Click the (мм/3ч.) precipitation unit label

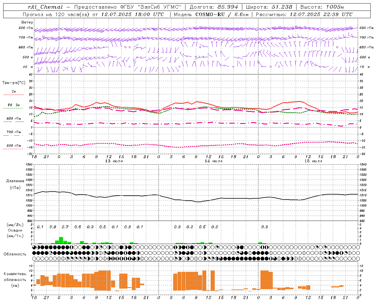click(15, 225)
